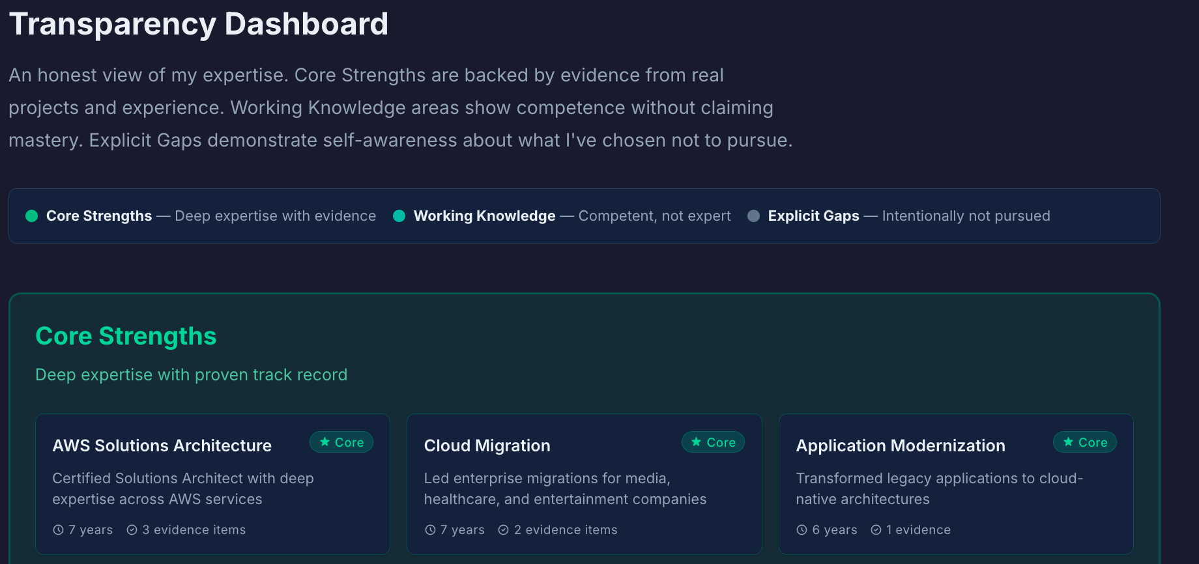The image size is (1199, 564).
Task: Click the gray Explicit Gaps legend dot
Action: point(753,216)
